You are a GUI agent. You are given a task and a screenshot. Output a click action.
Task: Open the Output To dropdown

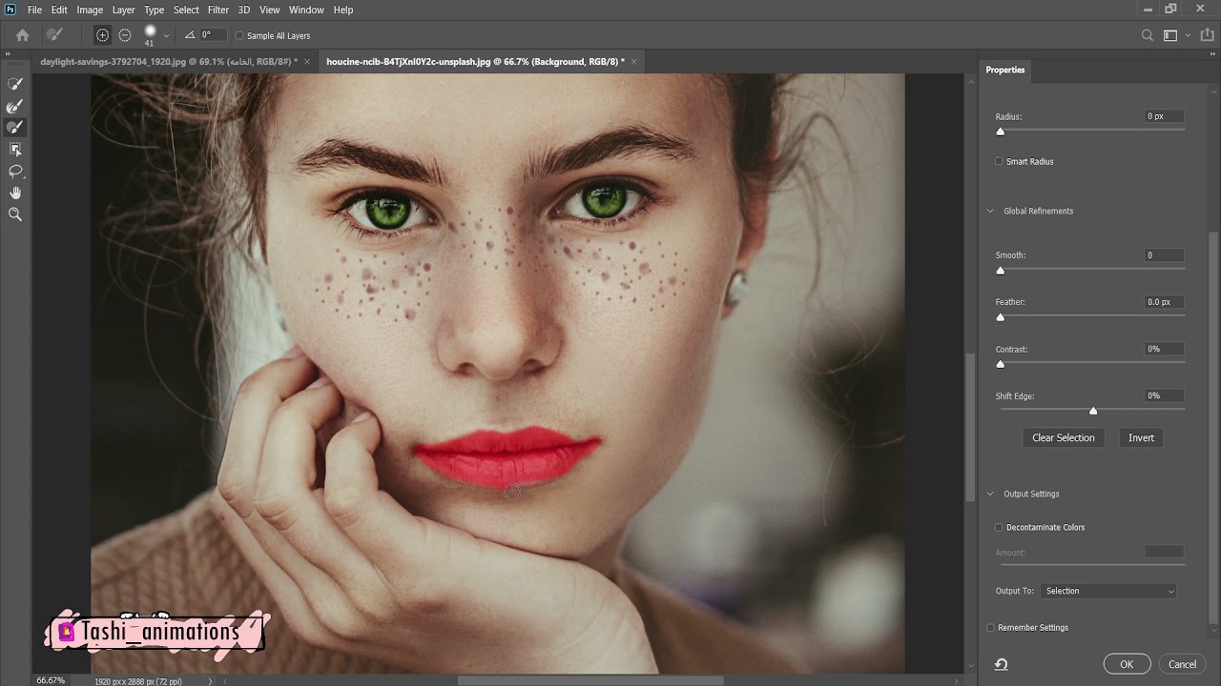1108,591
